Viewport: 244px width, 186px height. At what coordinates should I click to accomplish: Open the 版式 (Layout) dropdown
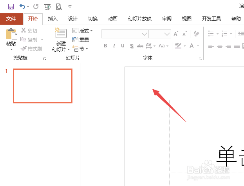click(x=82, y=31)
